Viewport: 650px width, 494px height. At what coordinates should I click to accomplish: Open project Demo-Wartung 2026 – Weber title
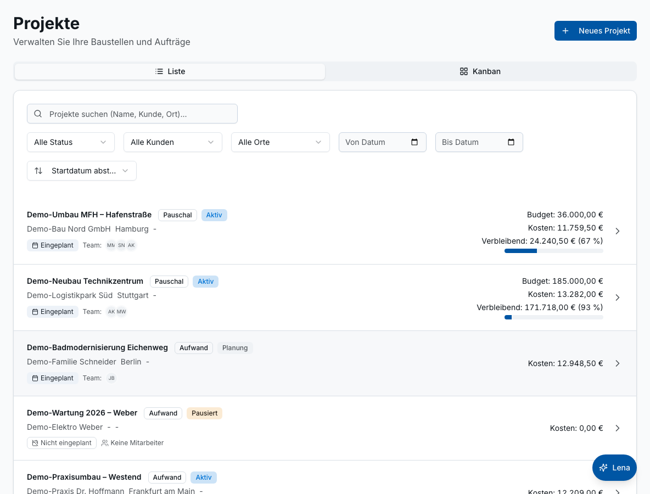(x=82, y=413)
